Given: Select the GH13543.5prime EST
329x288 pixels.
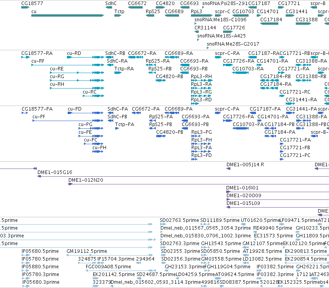Looking at the screenshot, I should [x=205, y=247].
